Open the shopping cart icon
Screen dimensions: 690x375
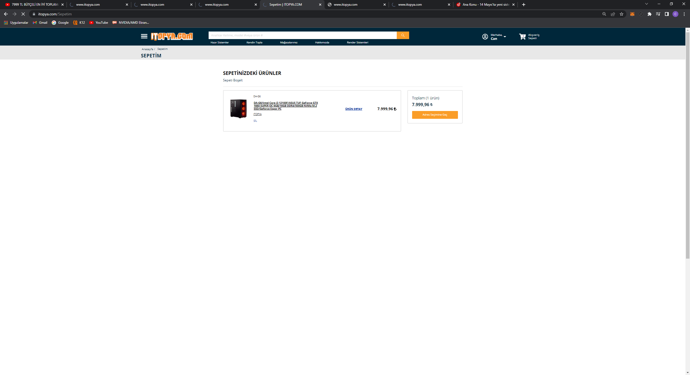[522, 37]
